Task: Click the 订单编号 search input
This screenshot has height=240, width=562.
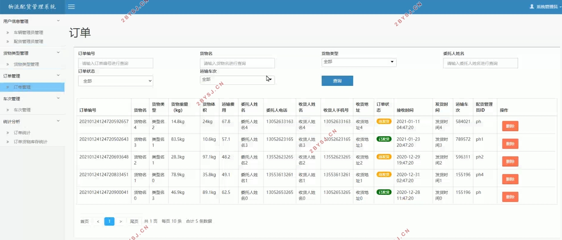Action: [x=116, y=63]
